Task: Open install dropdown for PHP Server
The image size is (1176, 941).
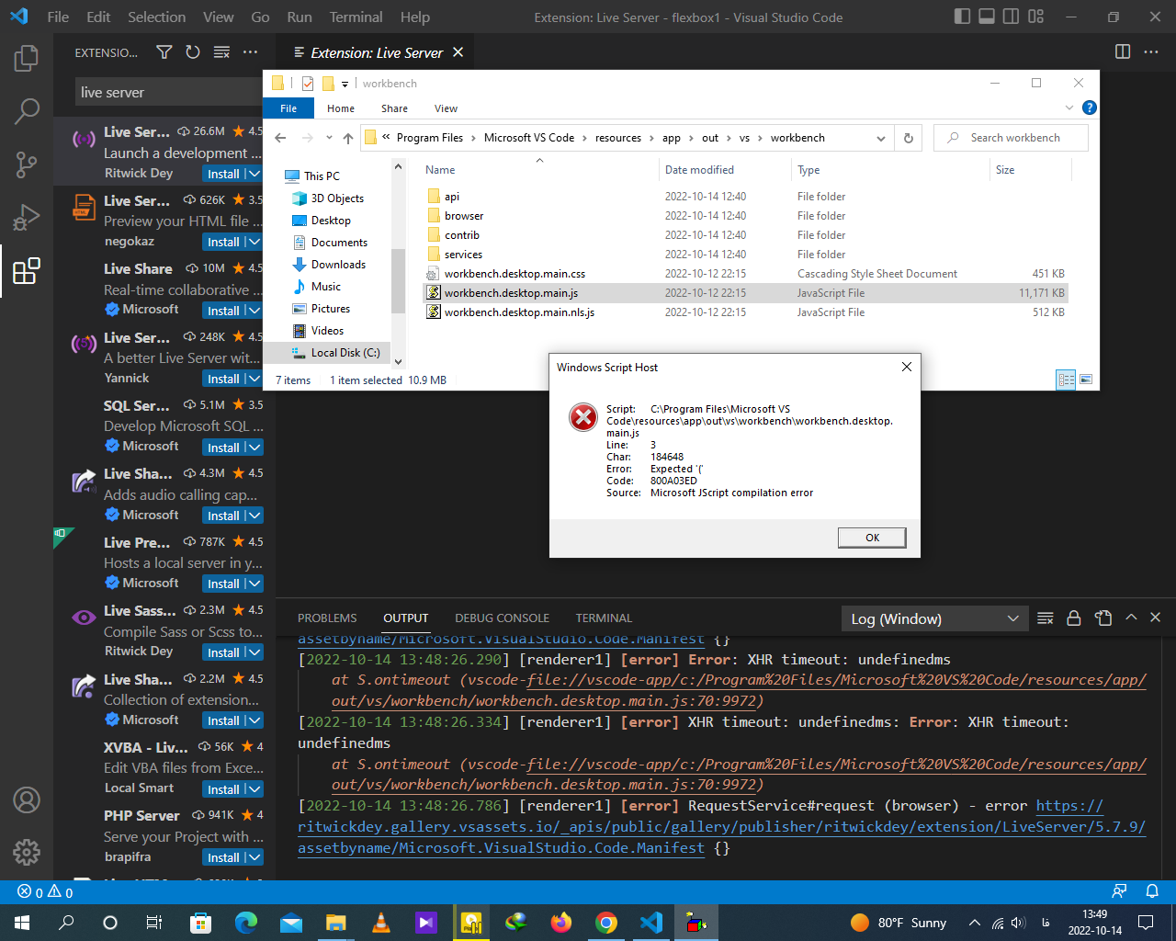Action: [254, 857]
